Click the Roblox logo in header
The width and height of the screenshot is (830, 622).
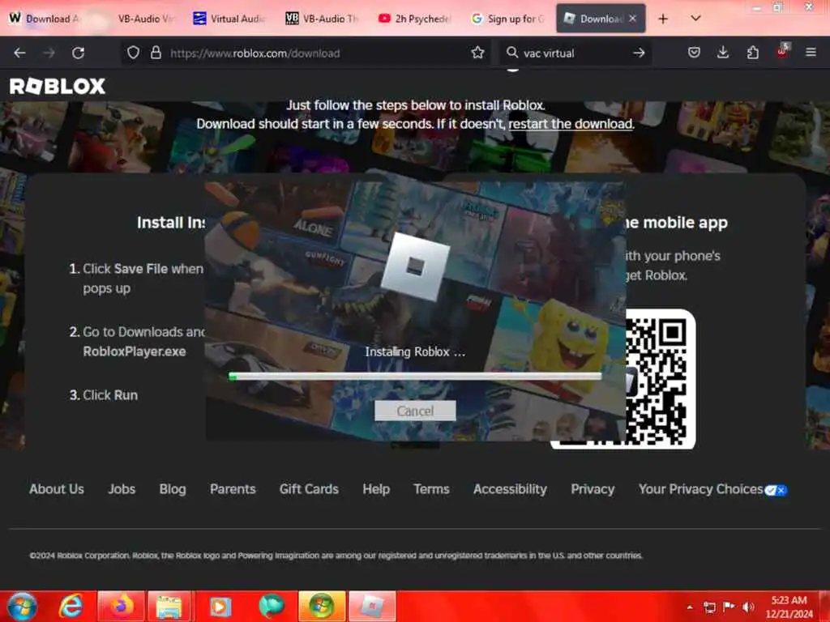[58, 86]
